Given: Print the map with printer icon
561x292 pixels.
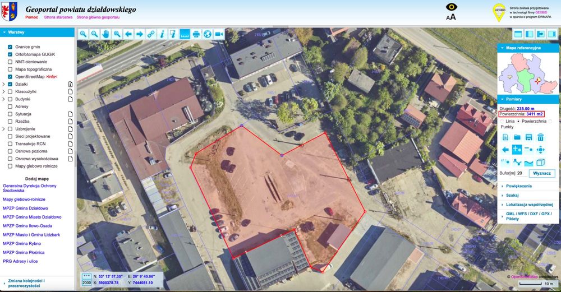Looking at the screenshot, I should point(196,34).
